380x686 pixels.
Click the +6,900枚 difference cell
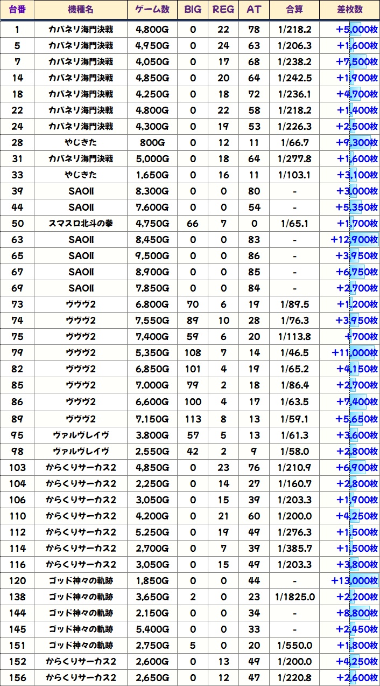pos(350,467)
